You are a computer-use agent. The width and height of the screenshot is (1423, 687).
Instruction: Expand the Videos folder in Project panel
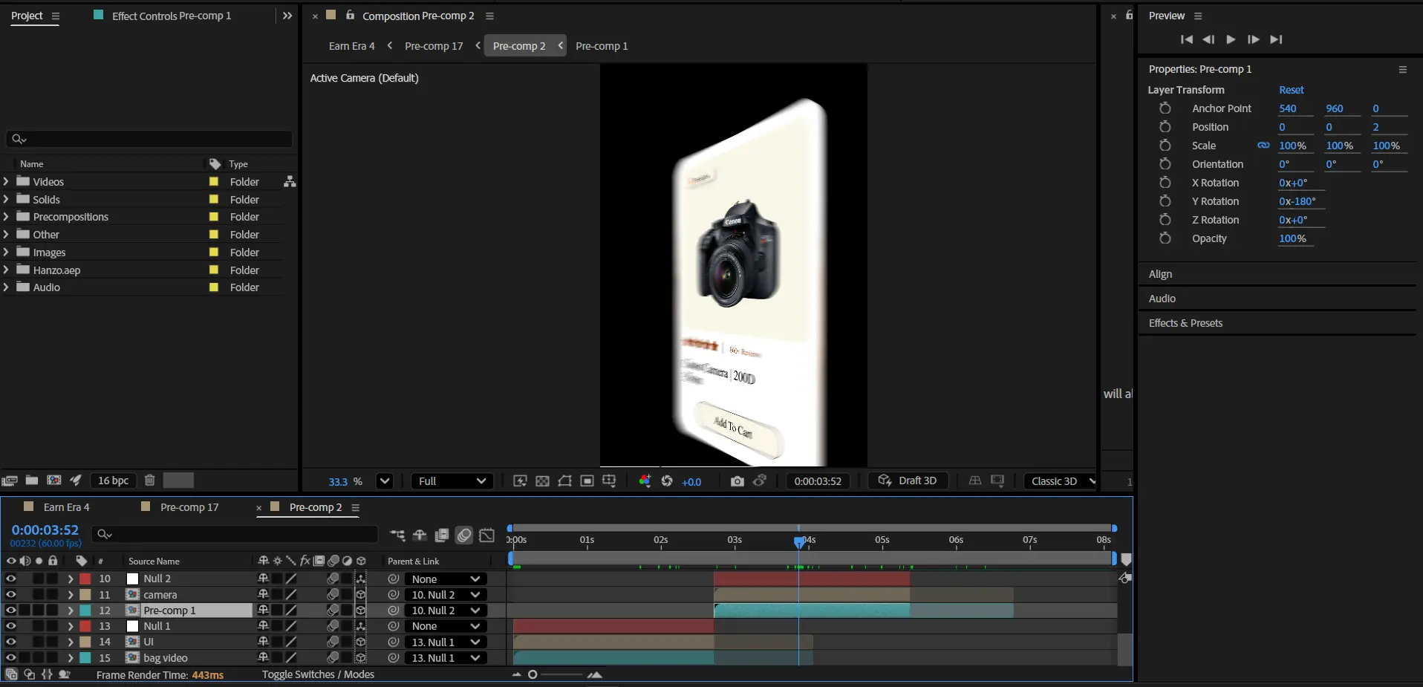7,181
